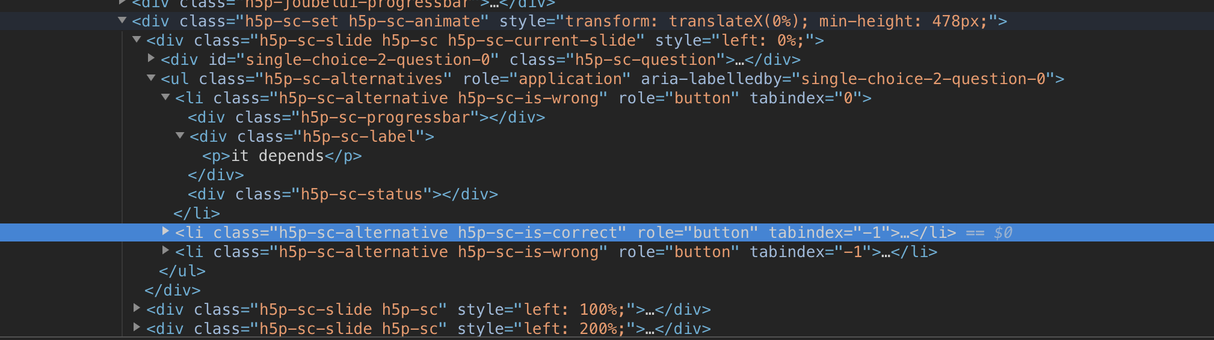Collapse the h5p-sc-set h5p-sc-animate div
The width and height of the screenshot is (1214, 340).
tap(122, 20)
